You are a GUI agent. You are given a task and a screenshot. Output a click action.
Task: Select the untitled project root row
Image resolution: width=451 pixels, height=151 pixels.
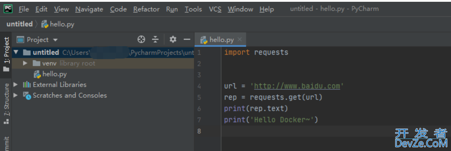(x=103, y=52)
